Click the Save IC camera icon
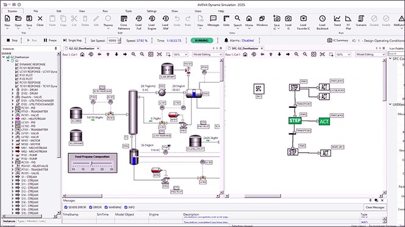 tap(277, 18)
